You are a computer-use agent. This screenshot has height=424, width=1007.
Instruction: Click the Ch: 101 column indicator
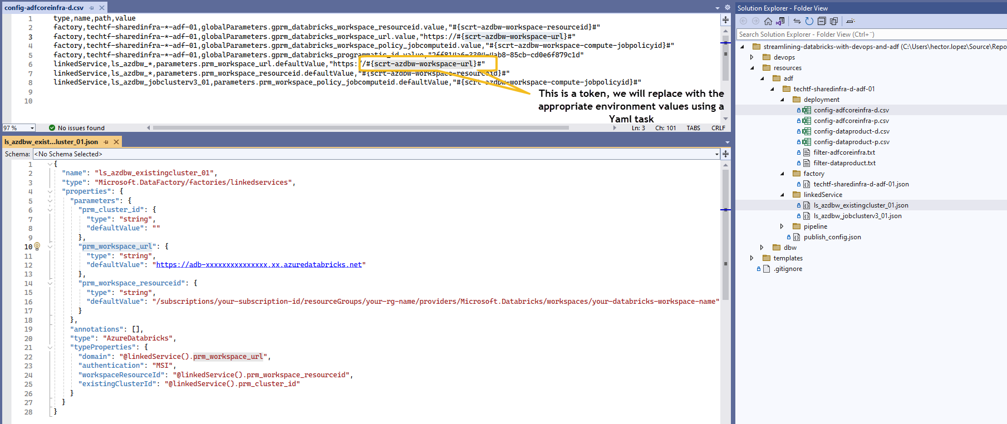[665, 128]
